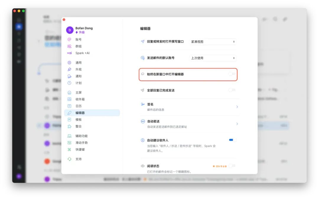The width and height of the screenshot is (319, 199).
Task: Click the 编辑器 pen icon in sidebar
Action: tap(69, 113)
